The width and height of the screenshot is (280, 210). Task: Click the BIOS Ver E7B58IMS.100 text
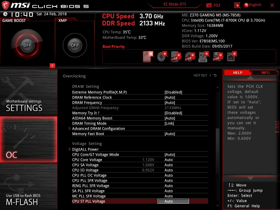pyautogui.click(x=203, y=41)
